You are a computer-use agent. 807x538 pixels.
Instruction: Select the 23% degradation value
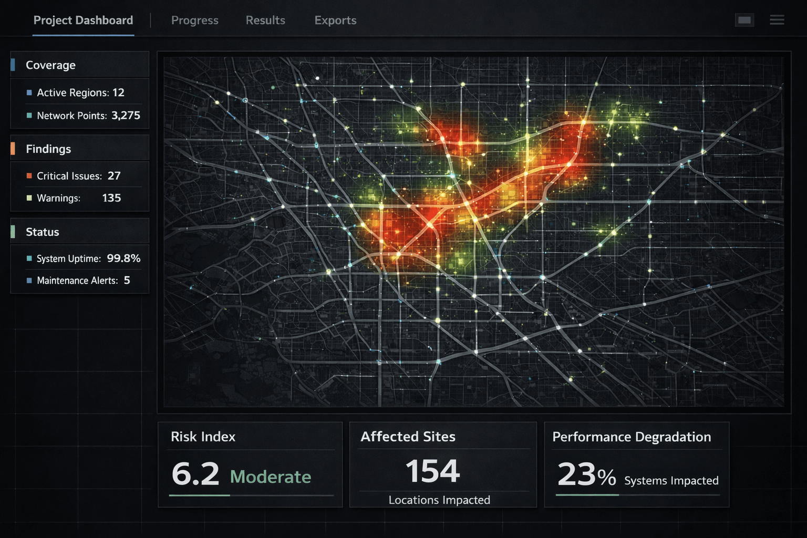(x=586, y=474)
